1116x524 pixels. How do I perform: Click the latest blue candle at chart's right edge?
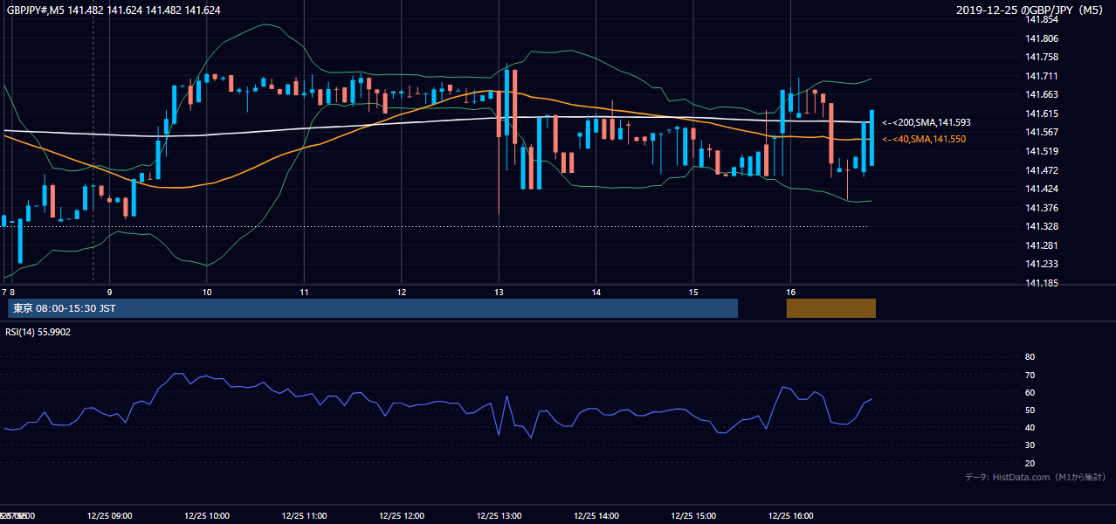(x=872, y=138)
